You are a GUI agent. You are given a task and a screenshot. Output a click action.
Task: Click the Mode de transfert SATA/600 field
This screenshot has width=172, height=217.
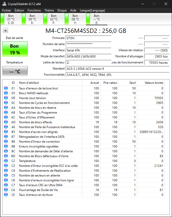point(89,56)
